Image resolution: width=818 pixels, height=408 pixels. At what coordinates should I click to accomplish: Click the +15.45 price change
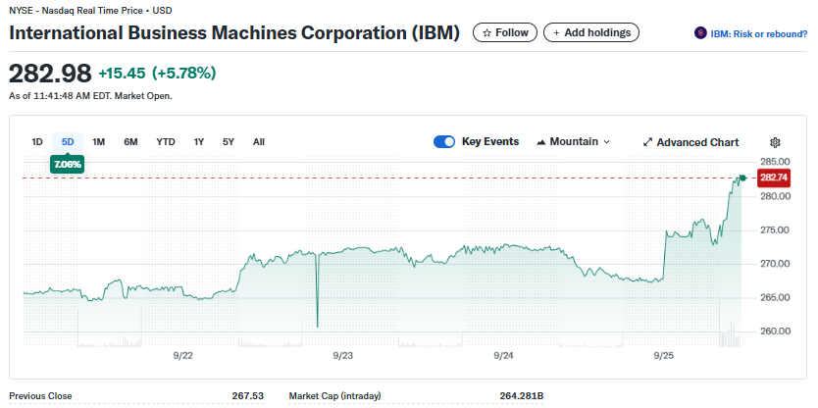tap(122, 73)
